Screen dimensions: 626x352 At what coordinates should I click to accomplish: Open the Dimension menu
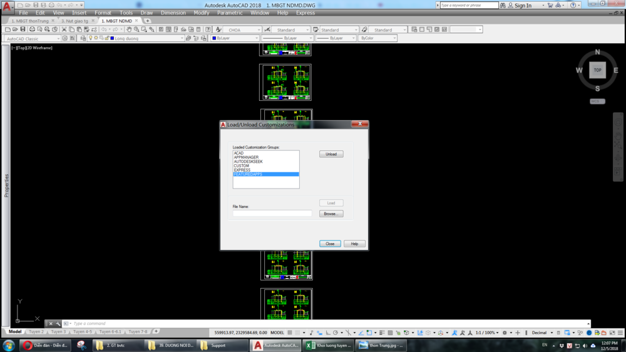click(x=173, y=13)
